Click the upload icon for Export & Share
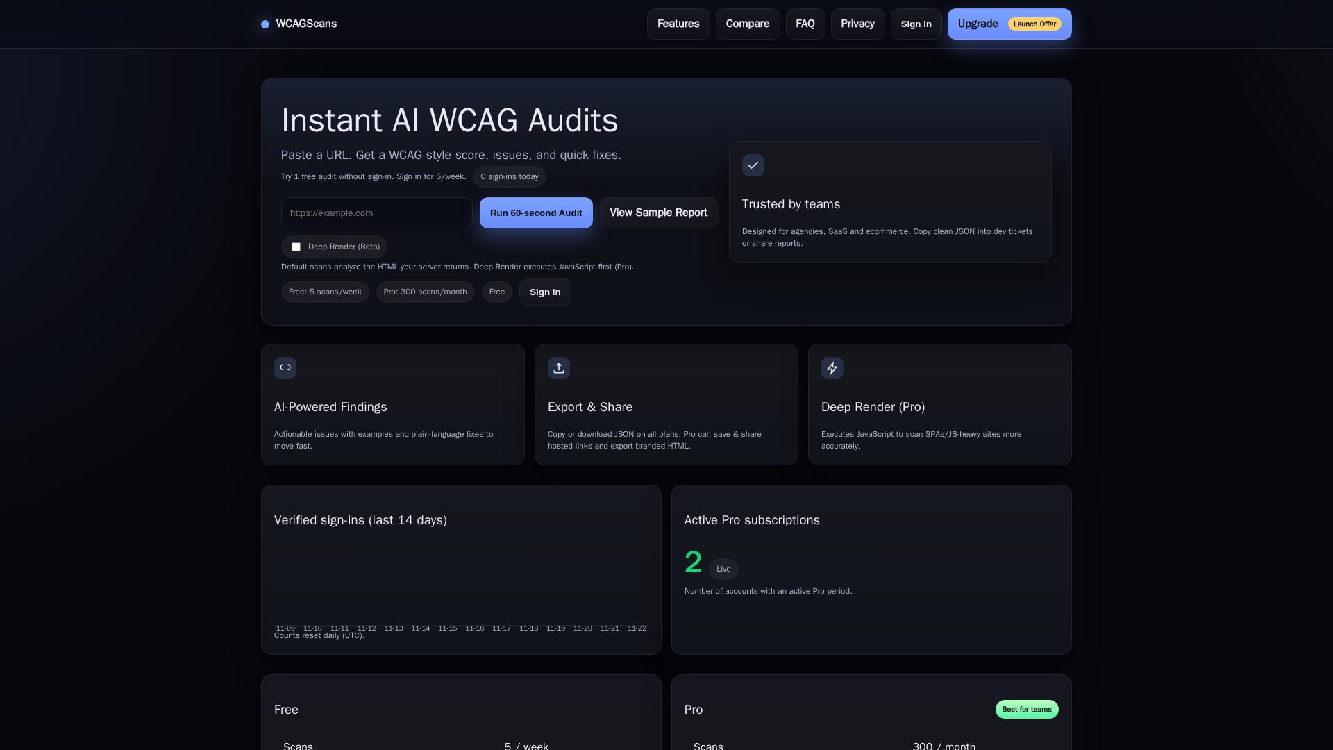 tap(559, 368)
